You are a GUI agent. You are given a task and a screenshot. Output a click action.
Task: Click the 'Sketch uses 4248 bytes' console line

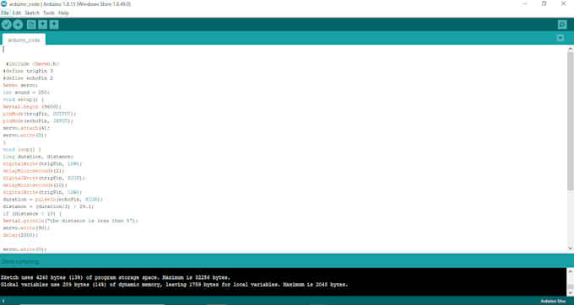pos(116,277)
